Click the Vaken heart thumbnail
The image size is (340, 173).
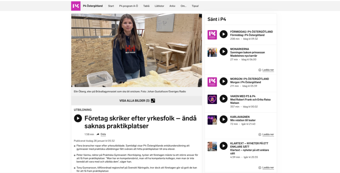pos(212,99)
